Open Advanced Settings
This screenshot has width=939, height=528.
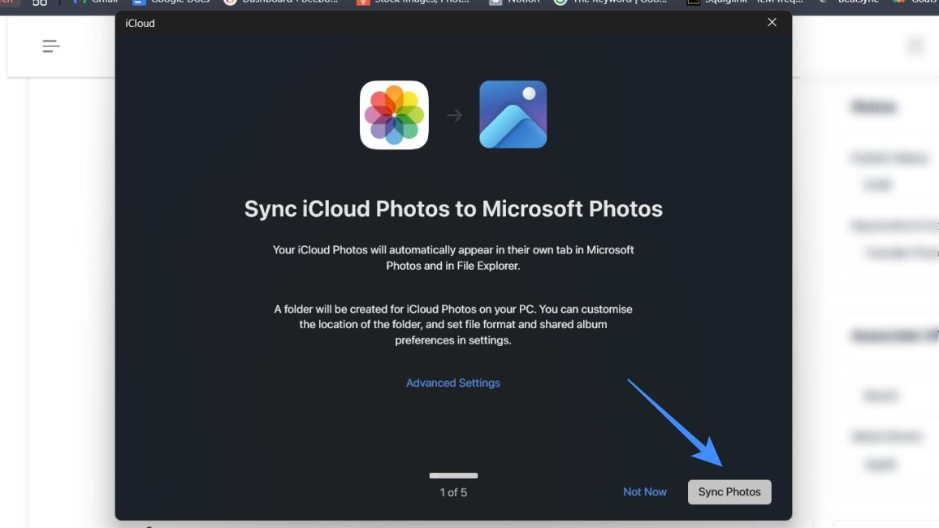(452, 383)
